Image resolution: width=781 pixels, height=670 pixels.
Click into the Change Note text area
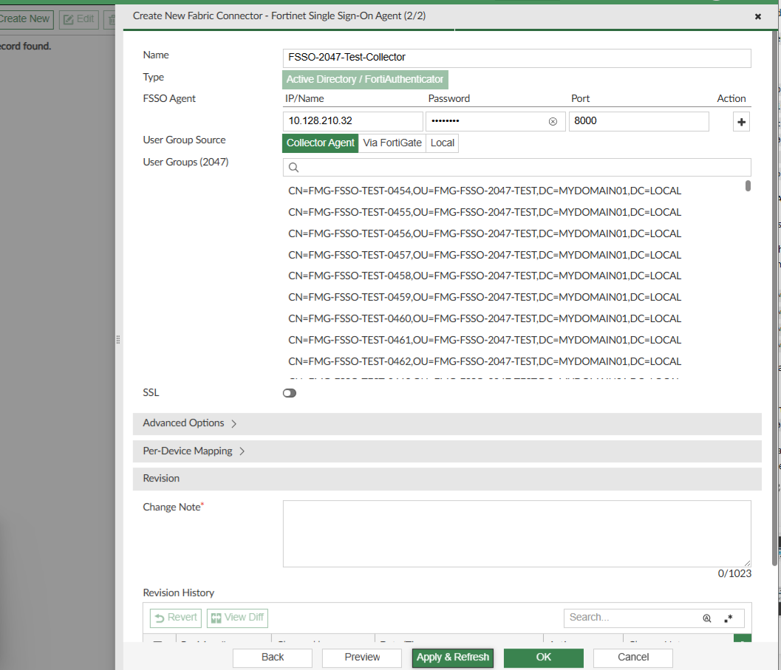516,534
